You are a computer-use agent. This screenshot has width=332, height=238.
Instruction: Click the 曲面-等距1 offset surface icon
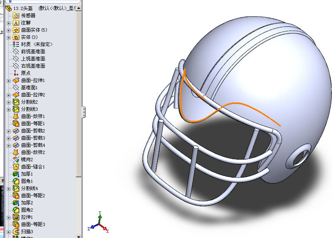click(16, 124)
